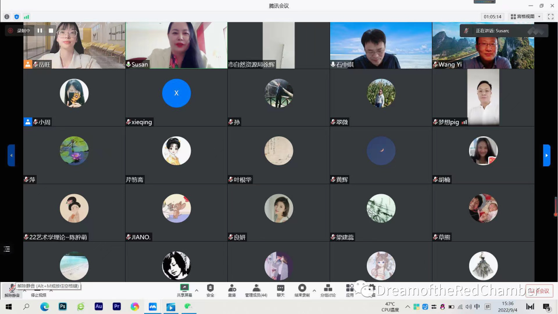This screenshot has width=558, height=314.
Task: Stop the recording with square button
Action: (51, 30)
